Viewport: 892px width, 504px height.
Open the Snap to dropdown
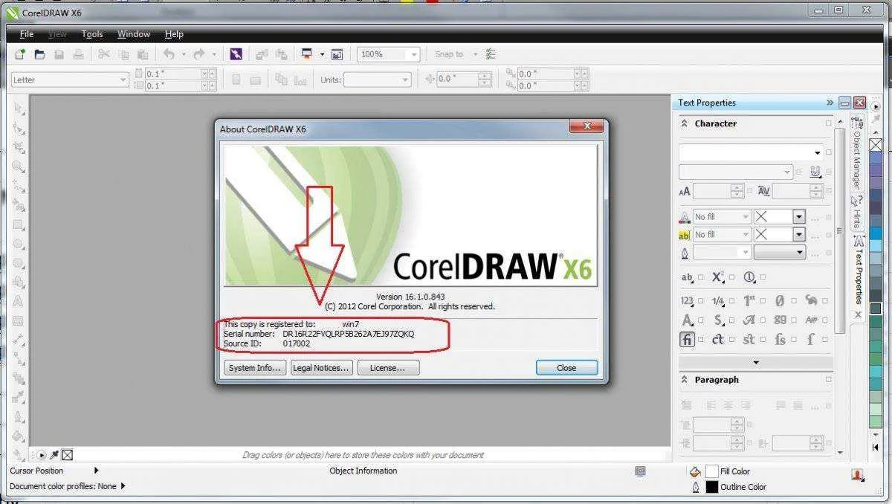(x=475, y=54)
